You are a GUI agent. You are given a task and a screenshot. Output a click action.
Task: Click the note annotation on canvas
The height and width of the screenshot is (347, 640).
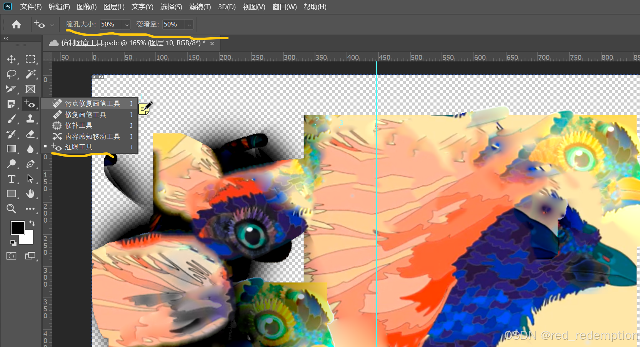[146, 108]
